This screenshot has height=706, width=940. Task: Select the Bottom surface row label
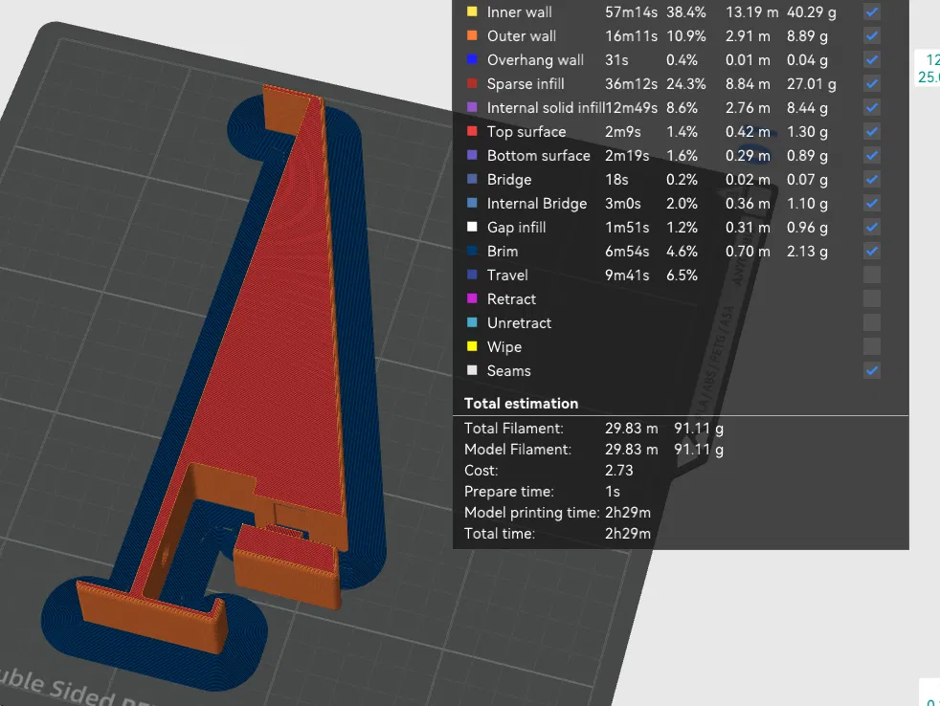click(538, 156)
